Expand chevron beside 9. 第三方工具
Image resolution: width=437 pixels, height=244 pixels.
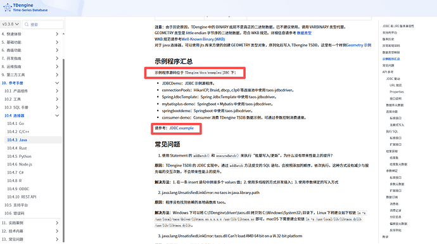(x=57, y=75)
